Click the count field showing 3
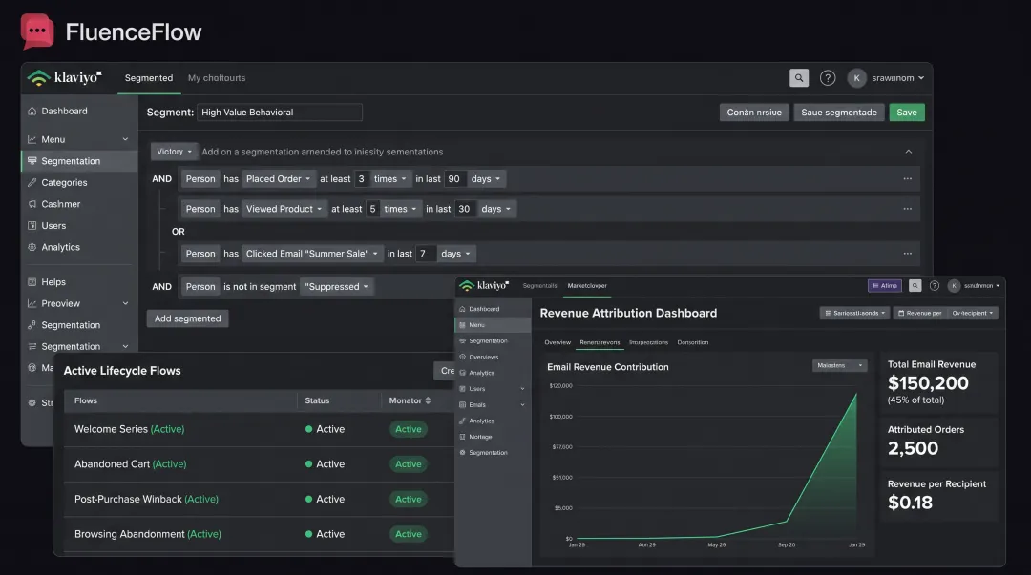 [x=361, y=178]
